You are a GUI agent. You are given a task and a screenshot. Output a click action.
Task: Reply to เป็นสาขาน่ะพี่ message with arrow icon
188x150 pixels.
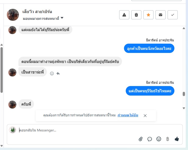coord(58,73)
